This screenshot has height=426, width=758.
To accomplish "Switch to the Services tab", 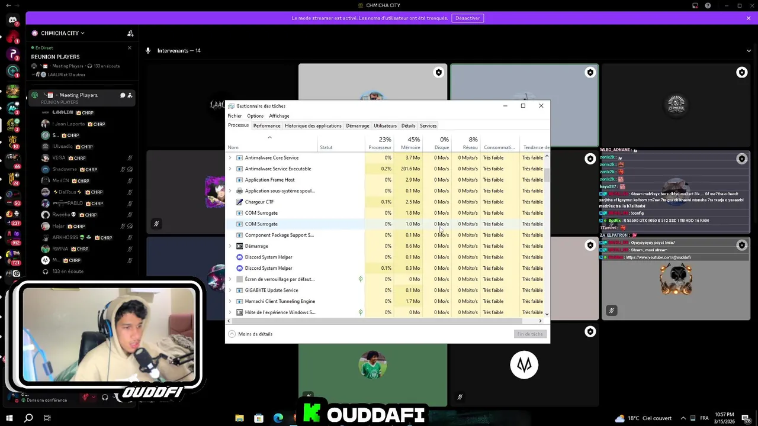I will click(428, 126).
